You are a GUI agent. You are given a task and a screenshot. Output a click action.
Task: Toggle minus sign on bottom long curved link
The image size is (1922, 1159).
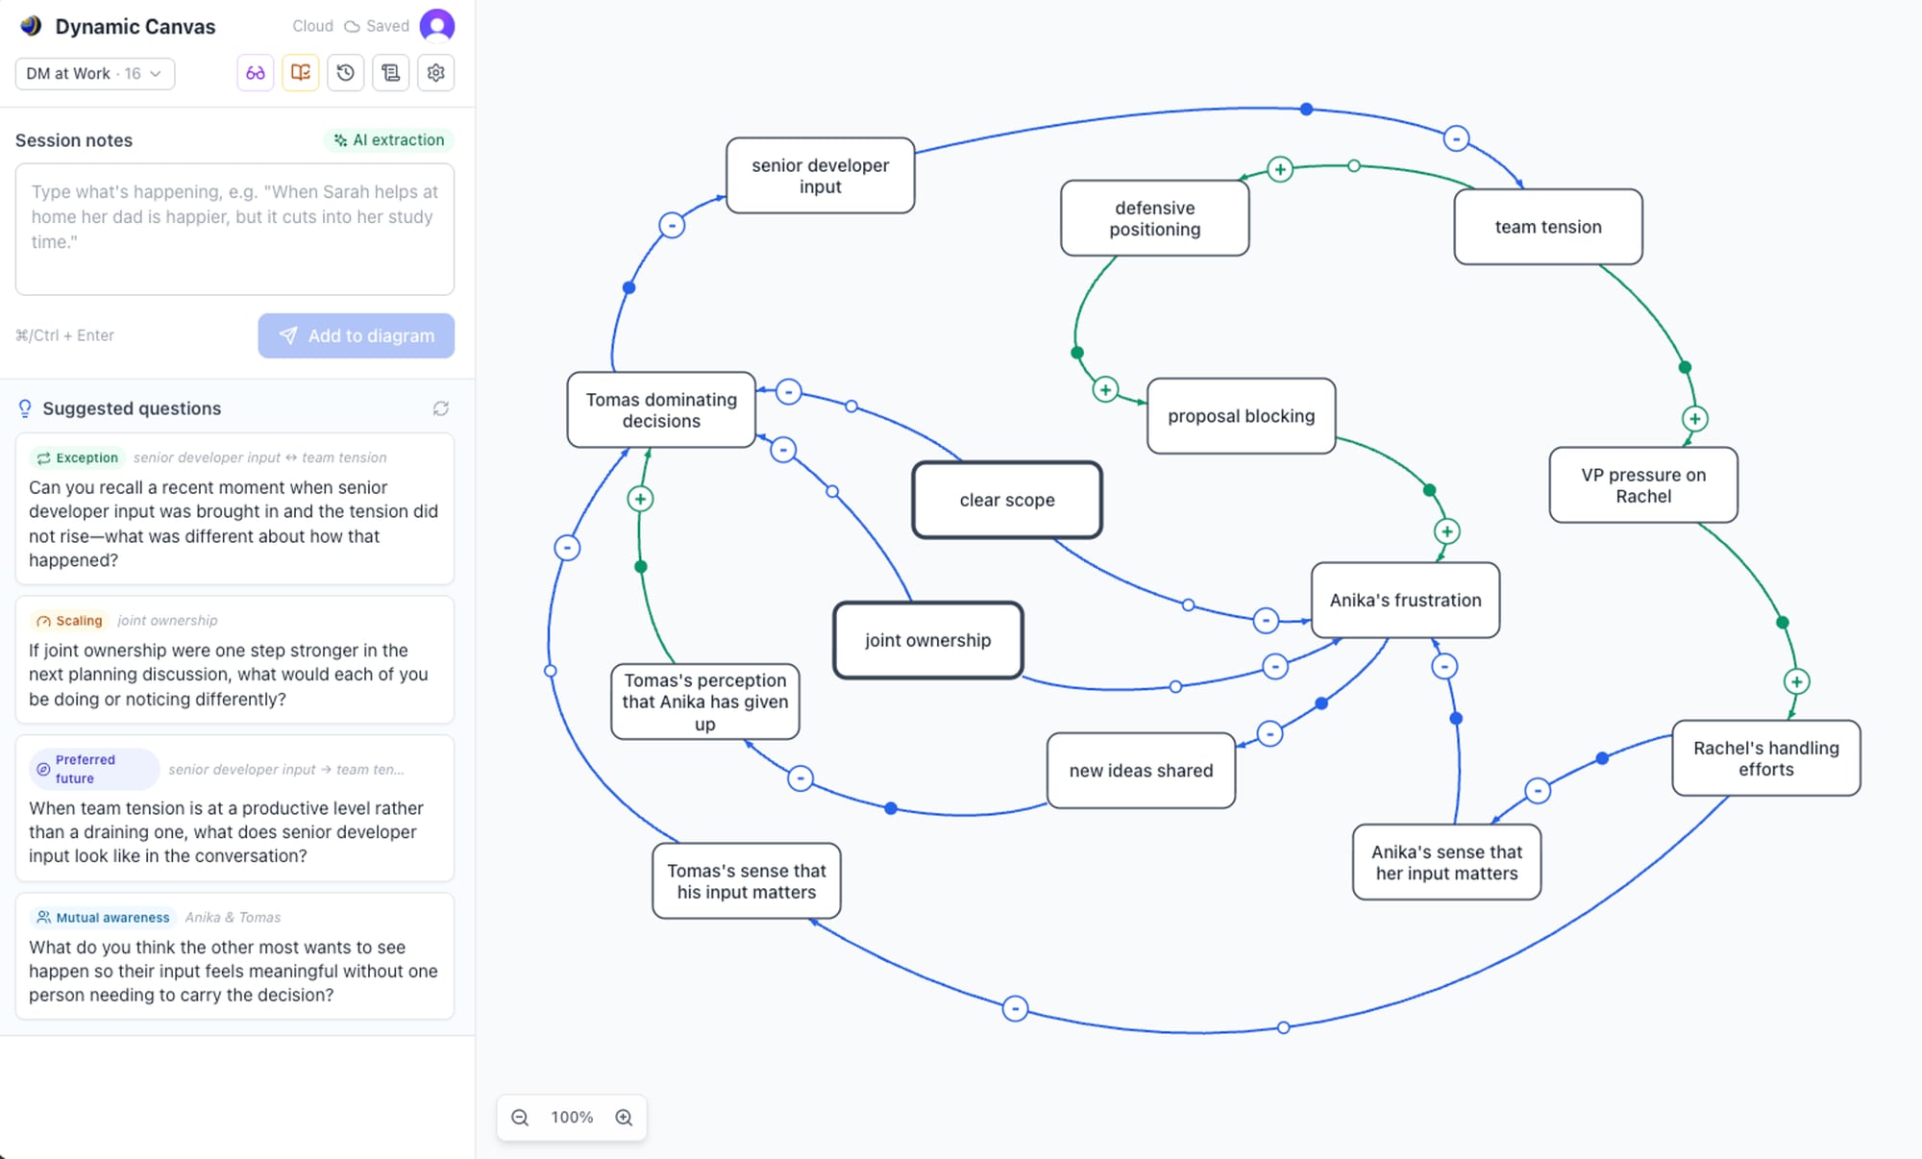click(1016, 1009)
